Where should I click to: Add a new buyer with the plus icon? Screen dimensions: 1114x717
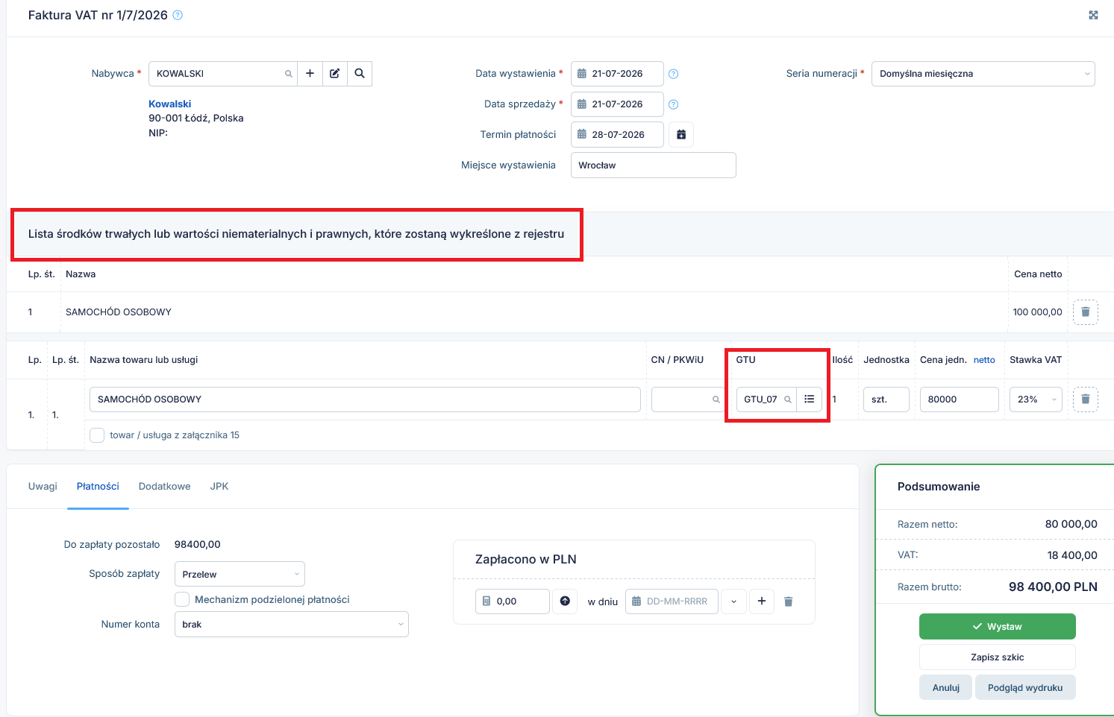[x=310, y=74]
